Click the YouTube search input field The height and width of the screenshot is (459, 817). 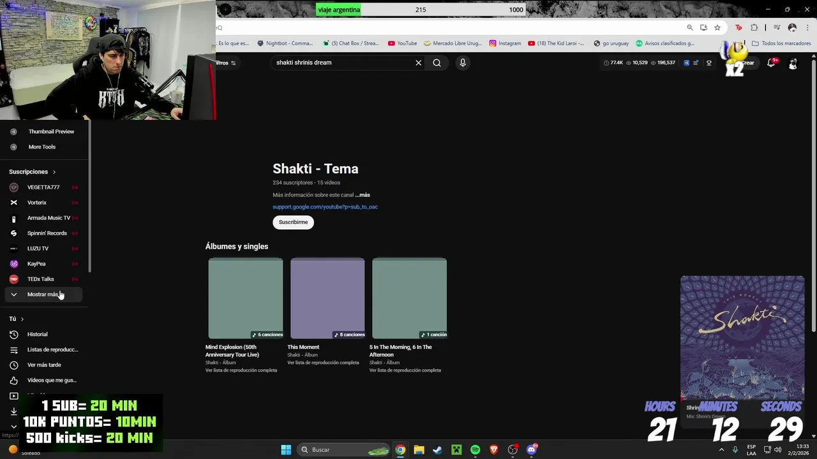343,62
